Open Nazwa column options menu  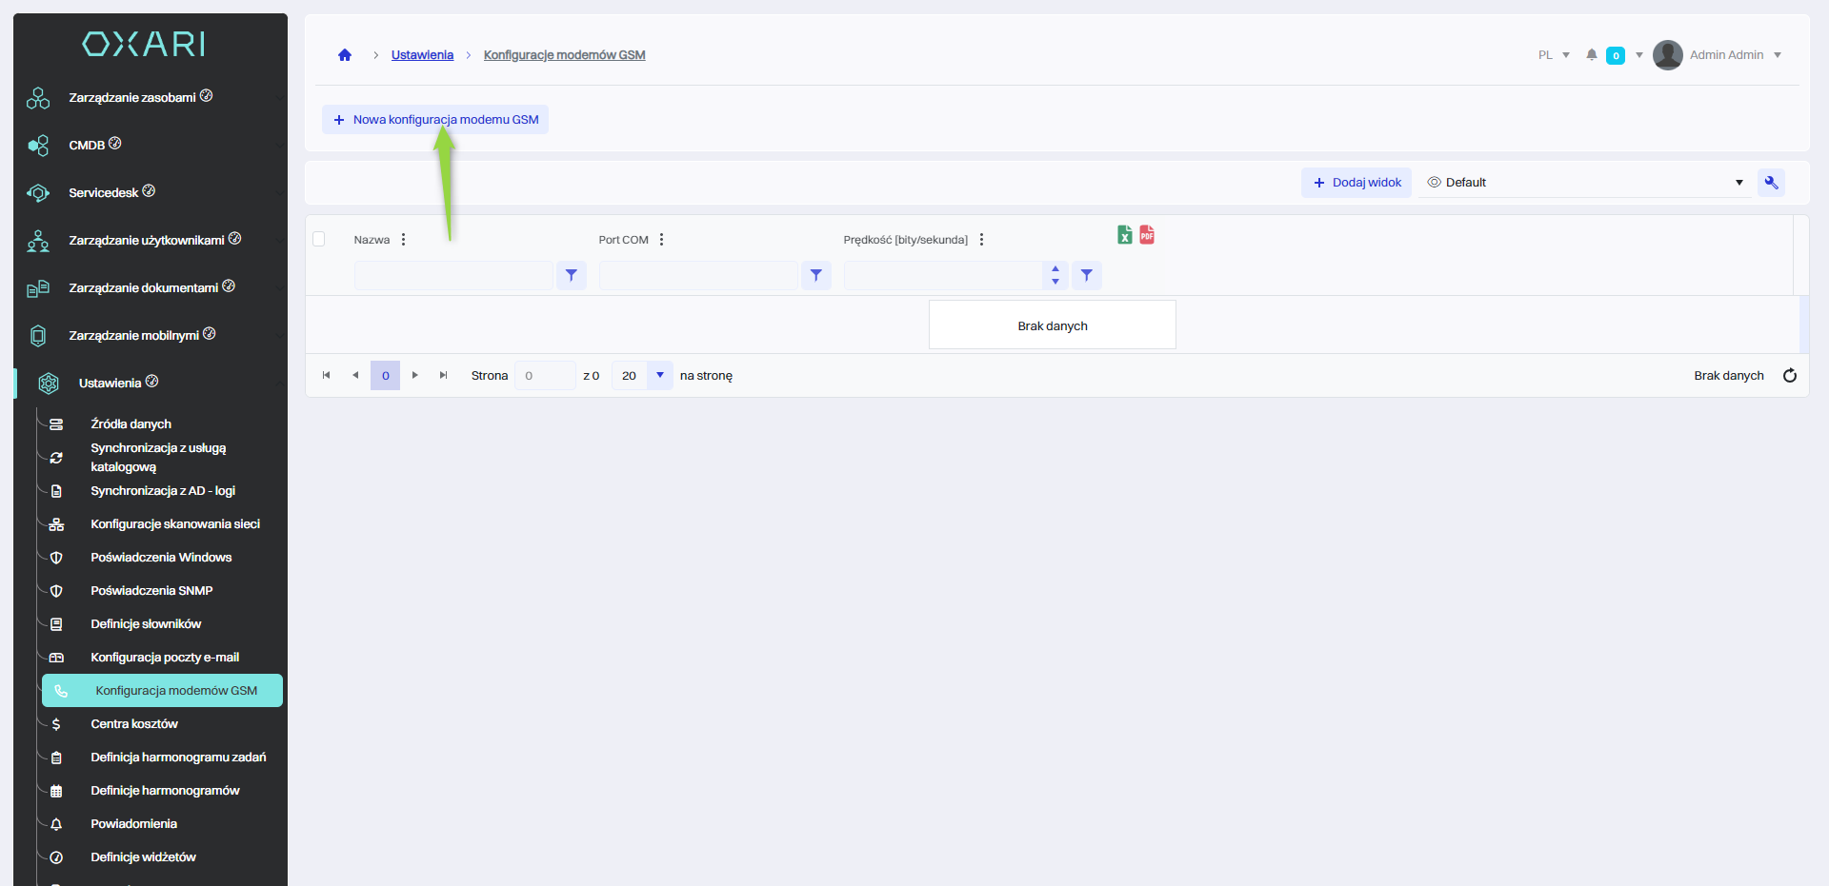404,240
